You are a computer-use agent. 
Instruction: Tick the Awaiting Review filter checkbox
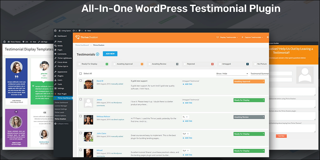(149, 64)
